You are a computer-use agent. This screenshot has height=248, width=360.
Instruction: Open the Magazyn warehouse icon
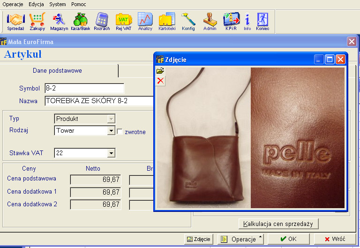59,22
